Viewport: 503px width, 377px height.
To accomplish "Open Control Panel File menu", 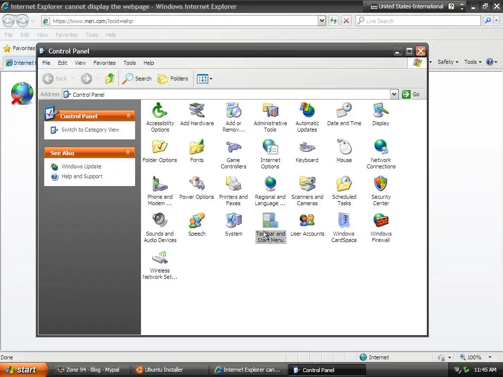I will (46, 63).
